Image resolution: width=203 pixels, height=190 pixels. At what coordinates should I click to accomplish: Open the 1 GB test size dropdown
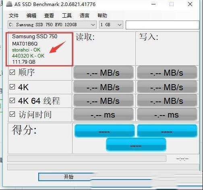click(x=111, y=25)
